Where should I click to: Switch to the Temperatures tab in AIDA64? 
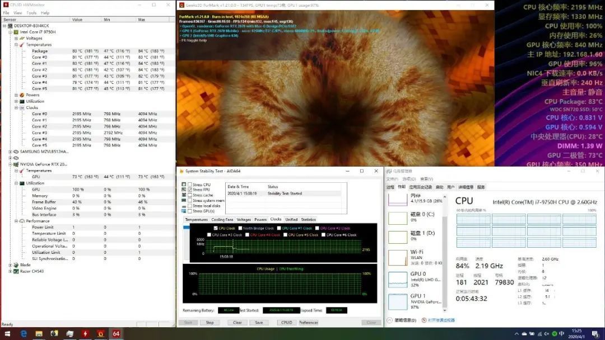point(196,219)
